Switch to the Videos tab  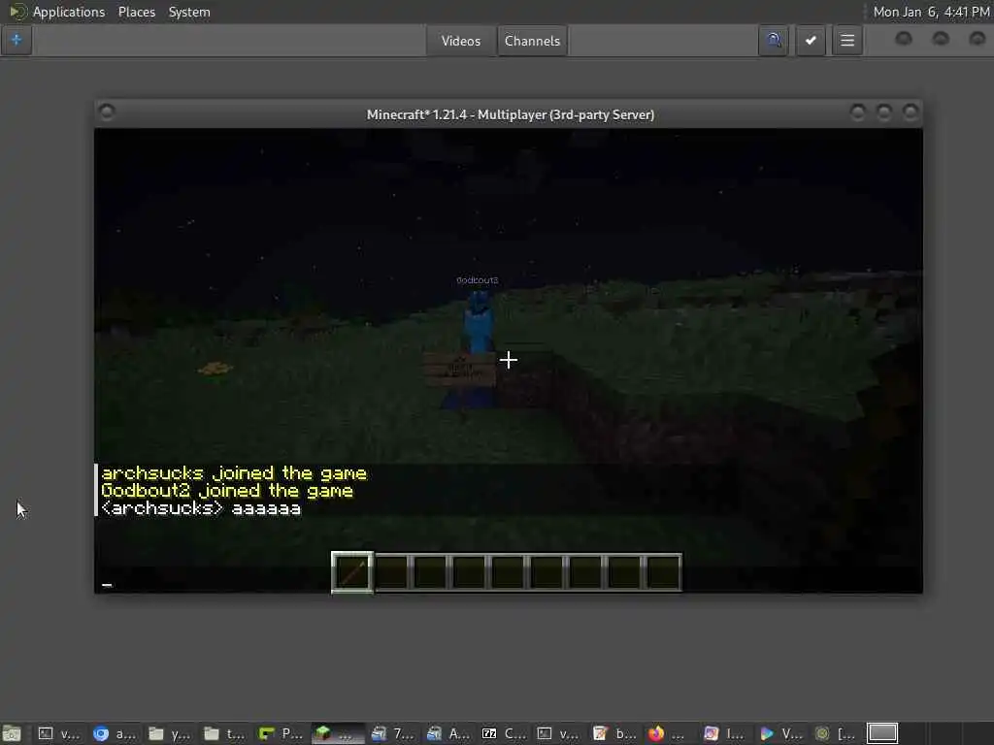461,41
